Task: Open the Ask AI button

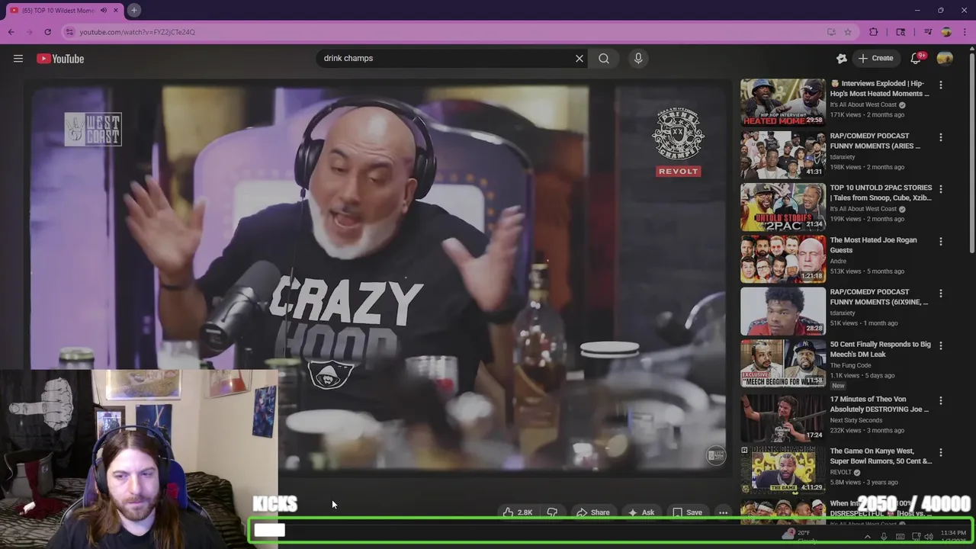Action: click(640, 512)
